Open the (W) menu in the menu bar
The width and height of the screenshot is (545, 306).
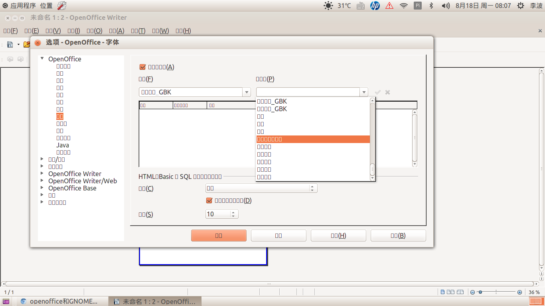pos(160,31)
